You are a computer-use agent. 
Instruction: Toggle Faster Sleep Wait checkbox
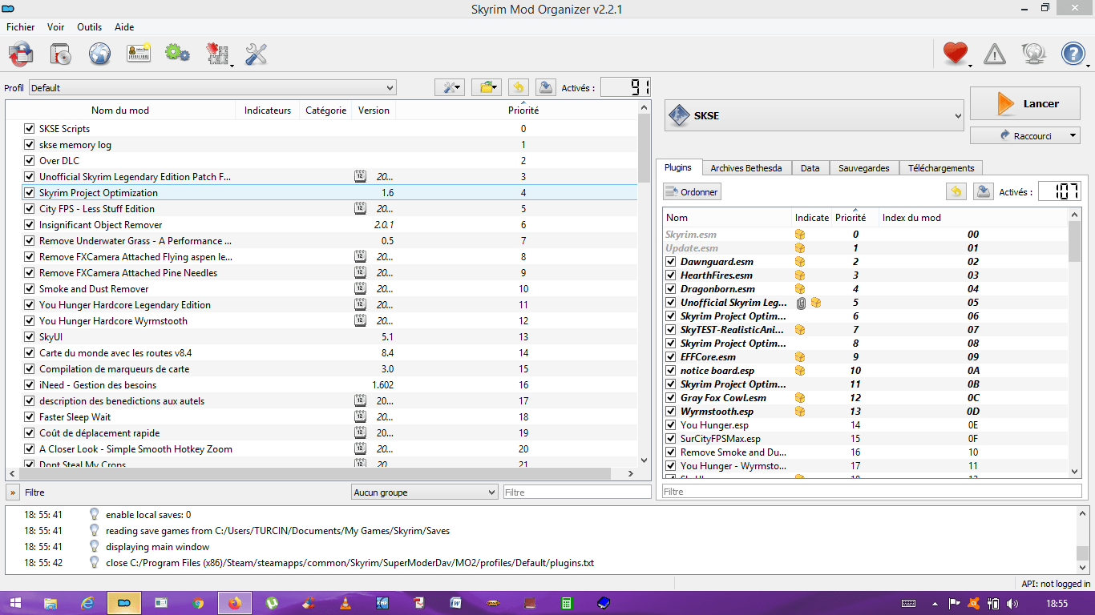pyautogui.click(x=30, y=416)
